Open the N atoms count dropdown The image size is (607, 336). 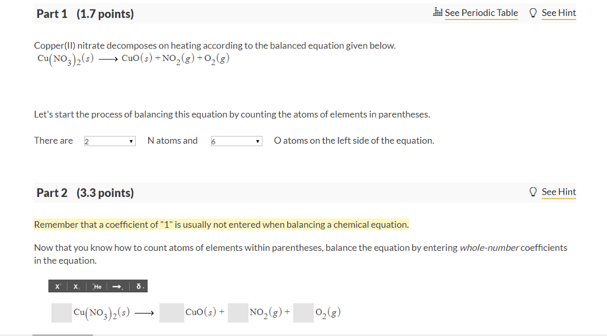(x=110, y=141)
